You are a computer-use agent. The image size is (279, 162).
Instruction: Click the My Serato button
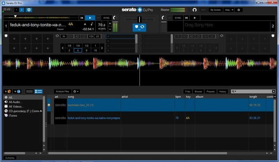point(216,10)
